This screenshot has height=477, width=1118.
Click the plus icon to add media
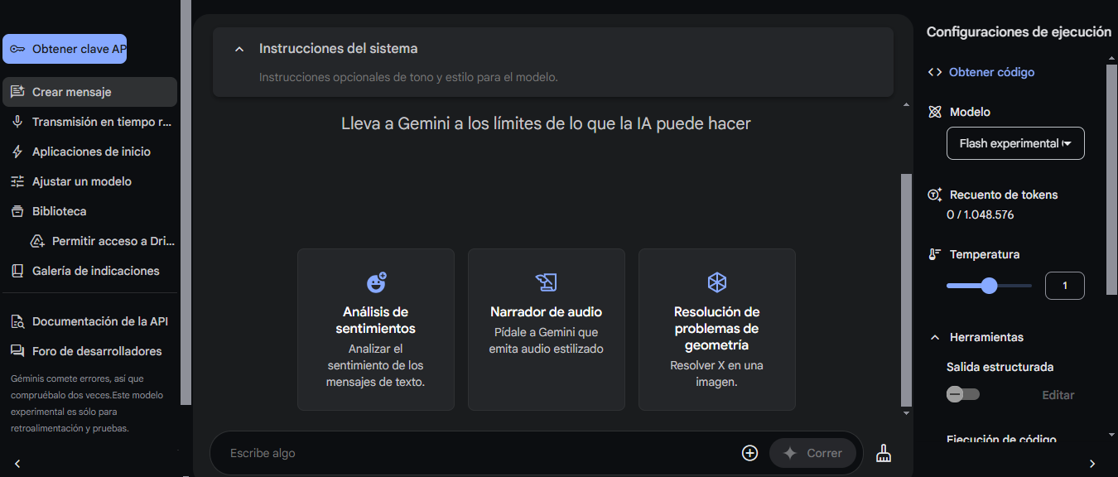(749, 453)
